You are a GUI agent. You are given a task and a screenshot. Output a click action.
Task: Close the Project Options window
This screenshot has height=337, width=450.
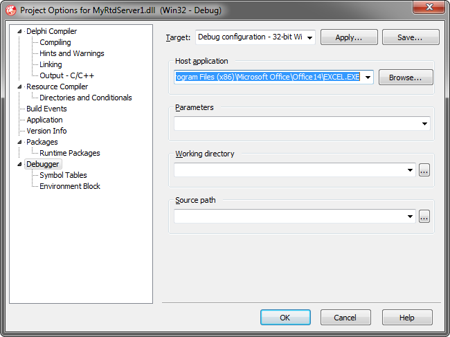pyautogui.click(x=429, y=7)
